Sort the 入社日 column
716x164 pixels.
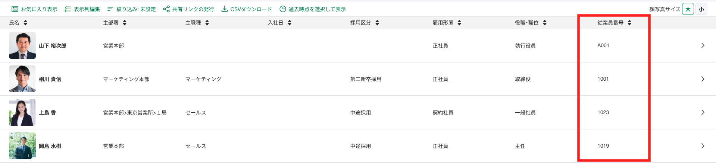click(x=290, y=23)
